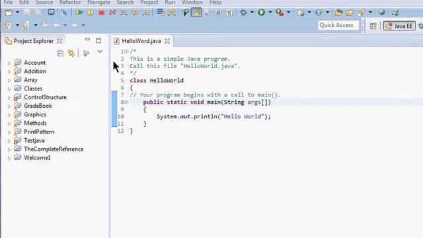Click the Next Annotation icon

[x=7, y=25]
